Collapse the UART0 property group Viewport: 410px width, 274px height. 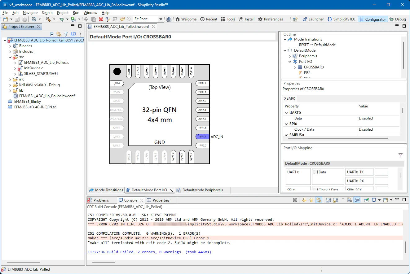tap(286, 113)
